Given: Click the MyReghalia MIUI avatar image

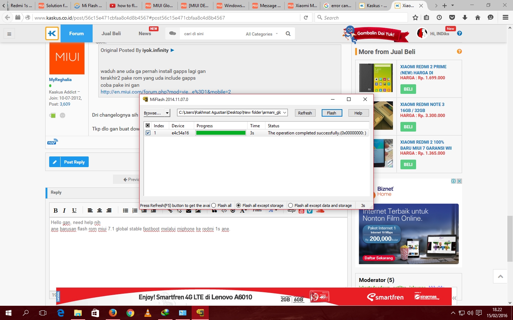Looking at the screenshot, I should [67, 58].
